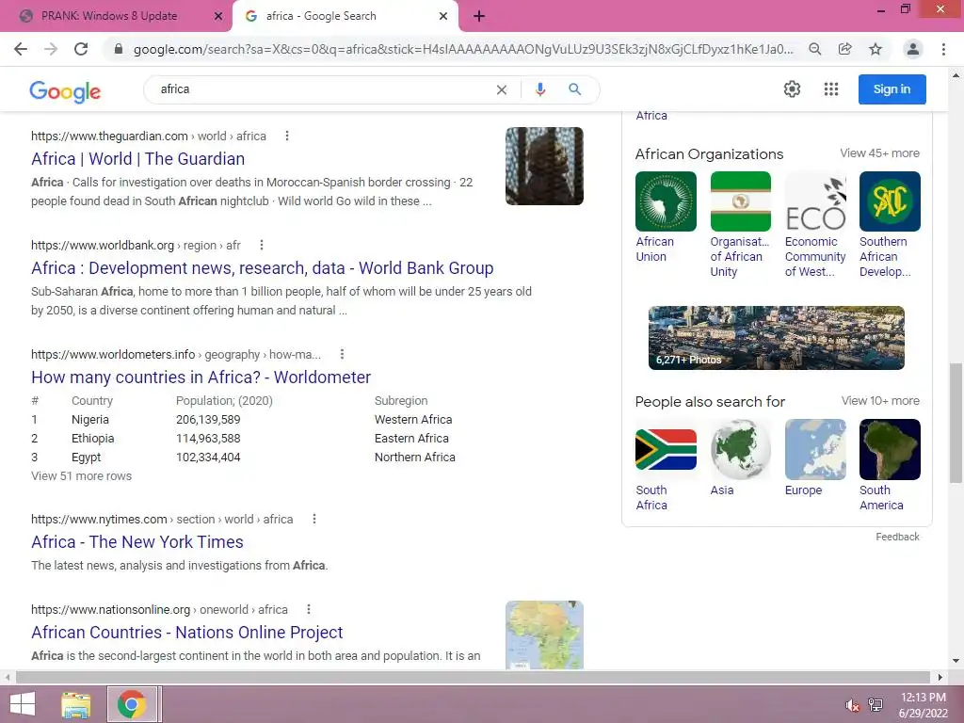Viewport: 964px width, 723px height.
Task: Click the horizontal scrollbar
Action: (x=473, y=677)
